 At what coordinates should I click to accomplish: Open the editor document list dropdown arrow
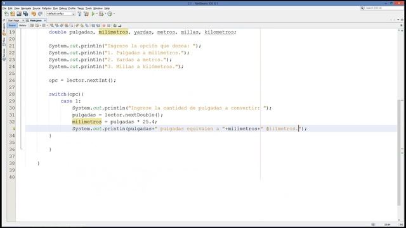tap(398, 20)
